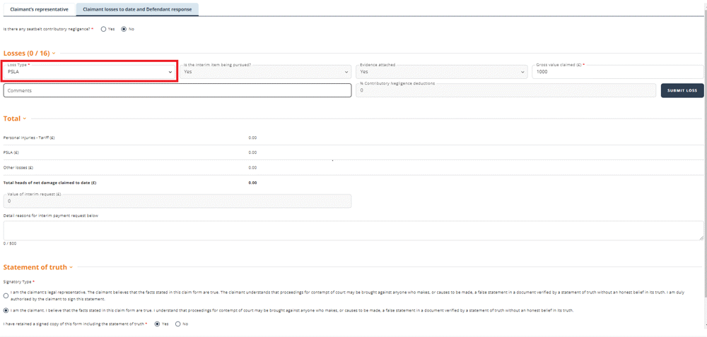Click into the Comments field

[177, 90]
